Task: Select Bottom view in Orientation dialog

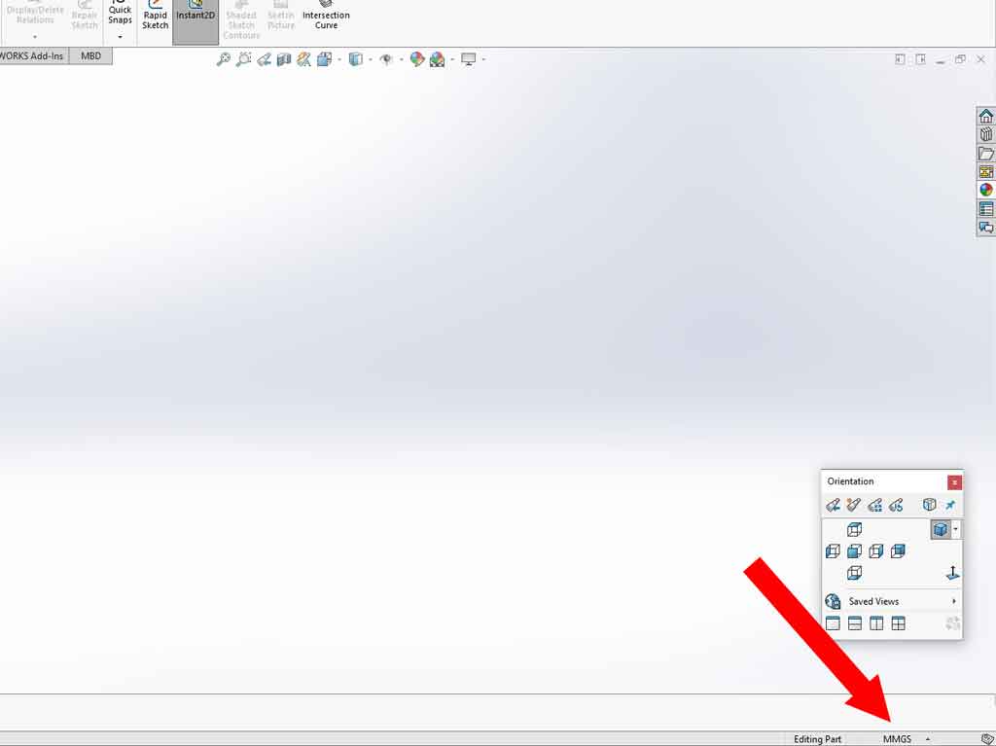Action: tap(855, 573)
